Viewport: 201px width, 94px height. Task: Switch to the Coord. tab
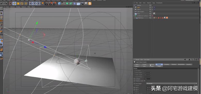coord(144,65)
